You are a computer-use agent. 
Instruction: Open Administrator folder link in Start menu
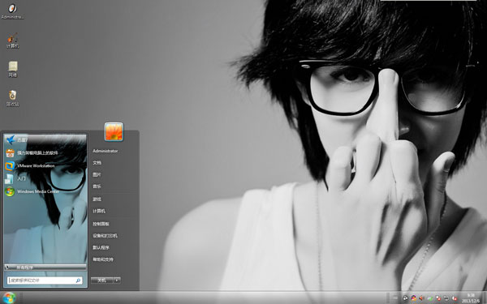point(106,151)
